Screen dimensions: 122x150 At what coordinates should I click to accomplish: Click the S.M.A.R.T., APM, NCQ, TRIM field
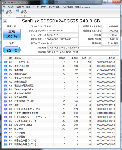click(x=83, y=52)
